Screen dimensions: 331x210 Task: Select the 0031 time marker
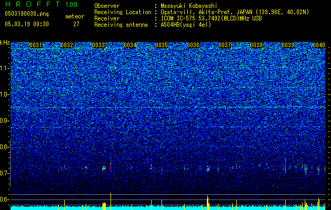[36, 45]
